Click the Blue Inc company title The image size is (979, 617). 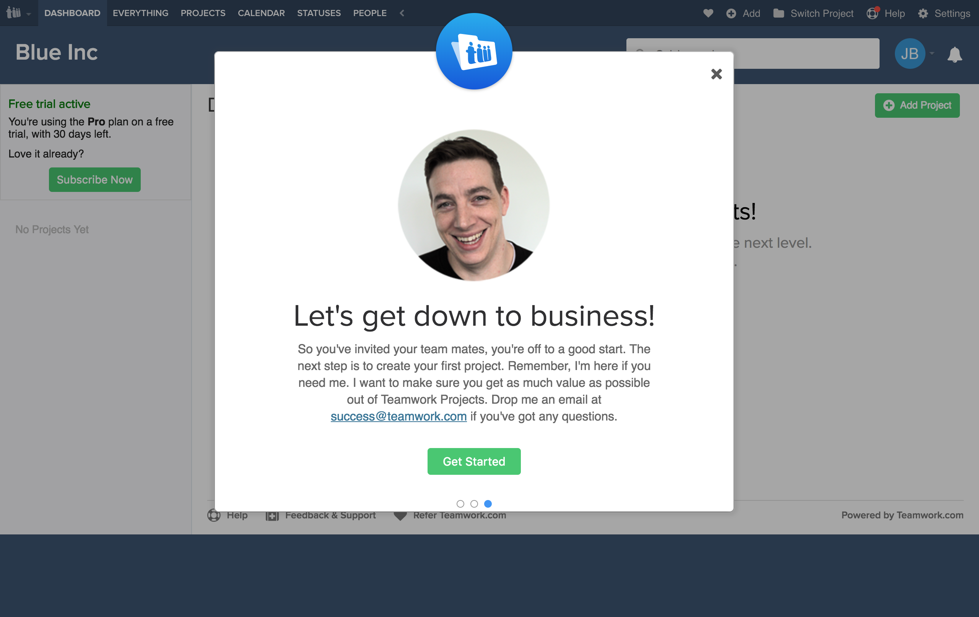57,52
